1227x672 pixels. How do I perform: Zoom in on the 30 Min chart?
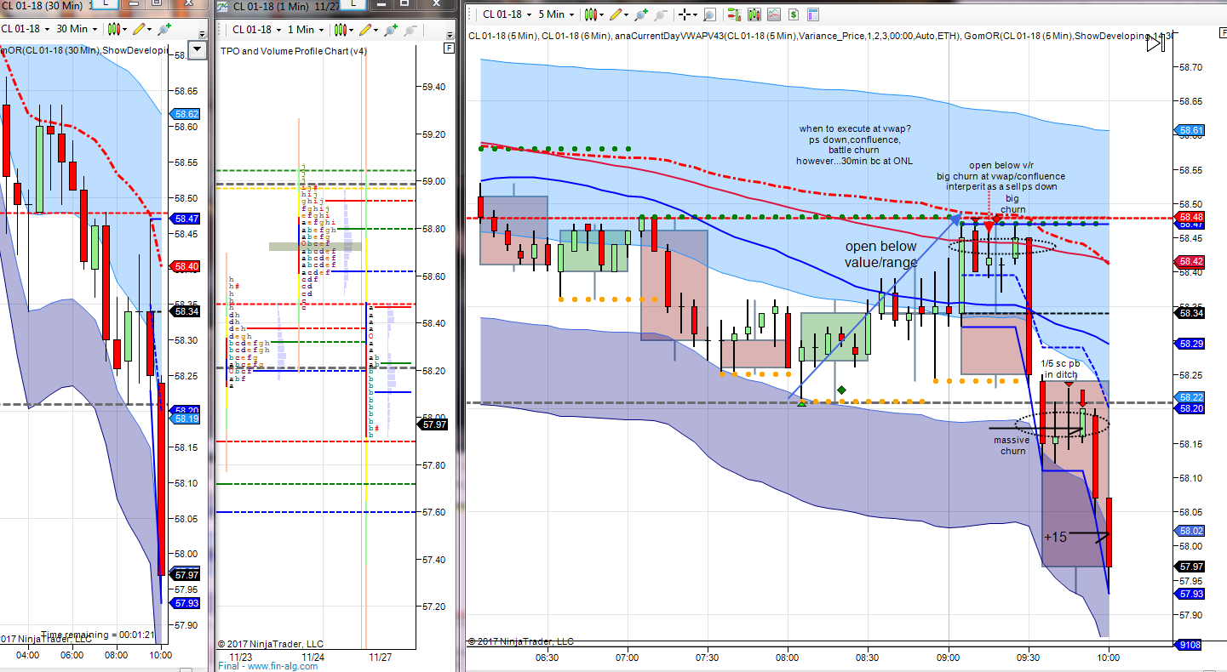[163, 29]
